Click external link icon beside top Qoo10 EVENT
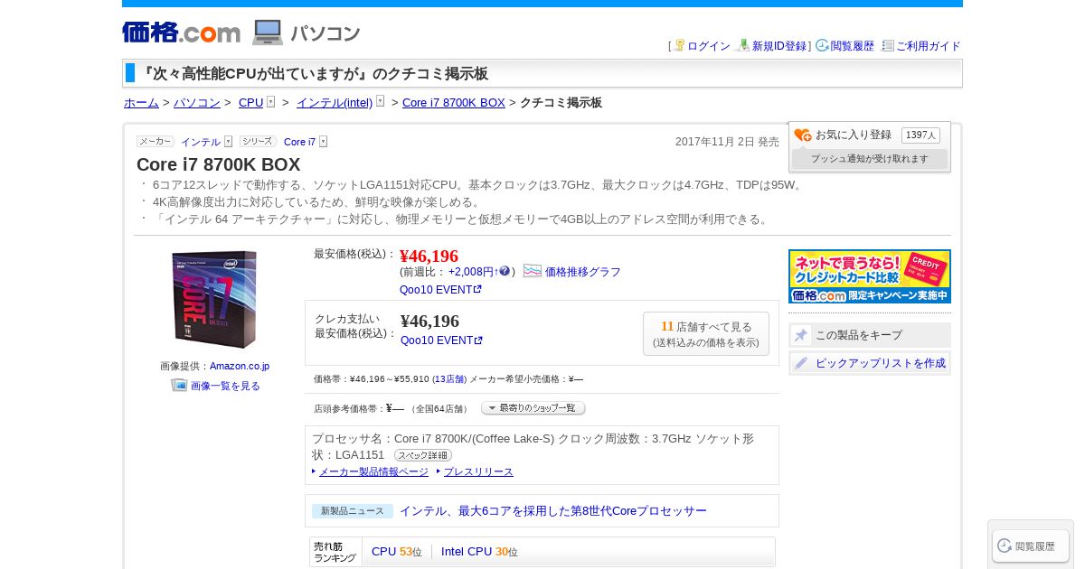This screenshot has width=1085, height=569. click(477, 290)
